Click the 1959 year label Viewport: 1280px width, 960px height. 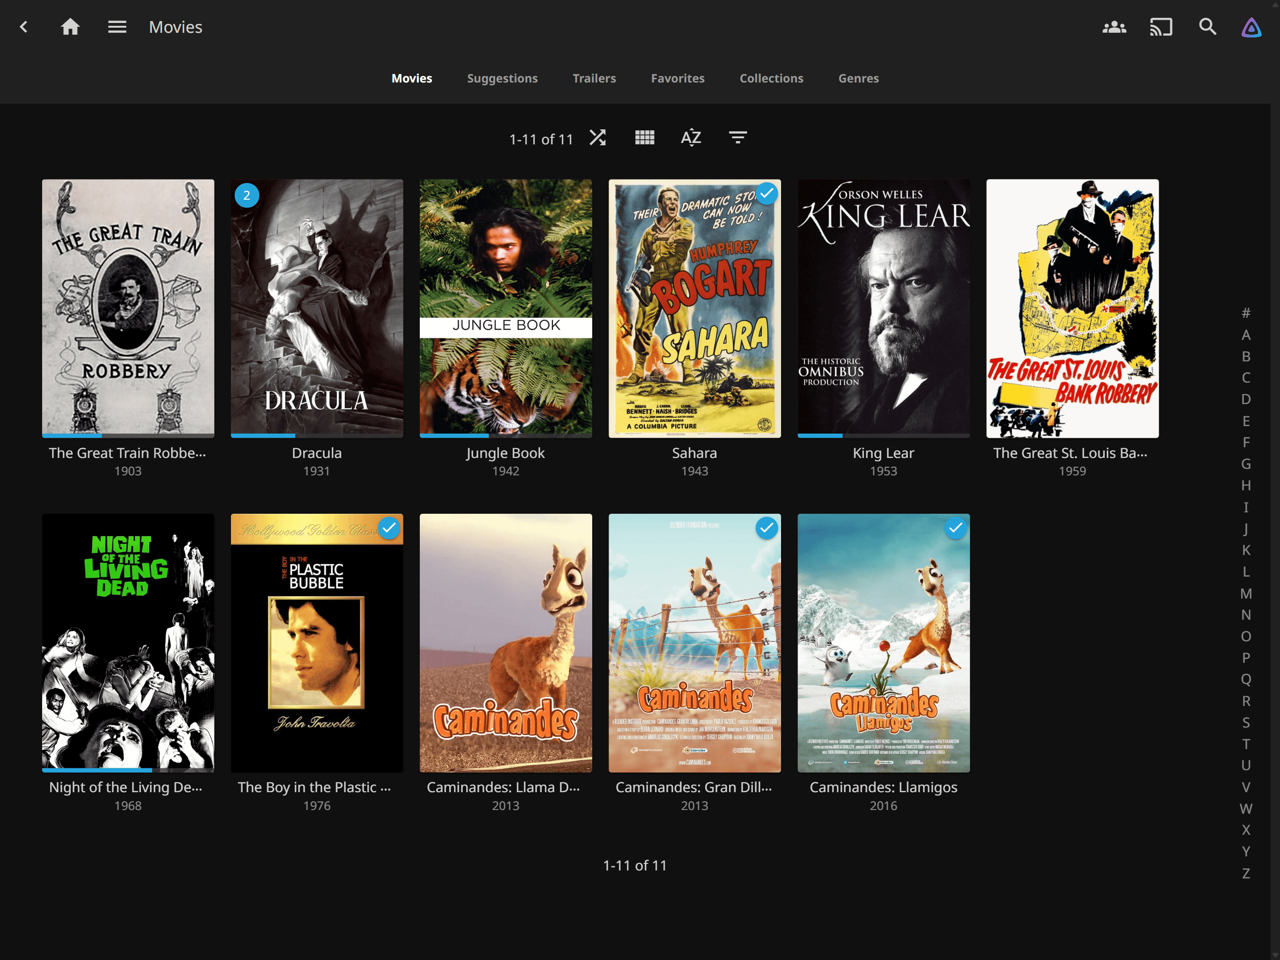click(x=1072, y=471)
